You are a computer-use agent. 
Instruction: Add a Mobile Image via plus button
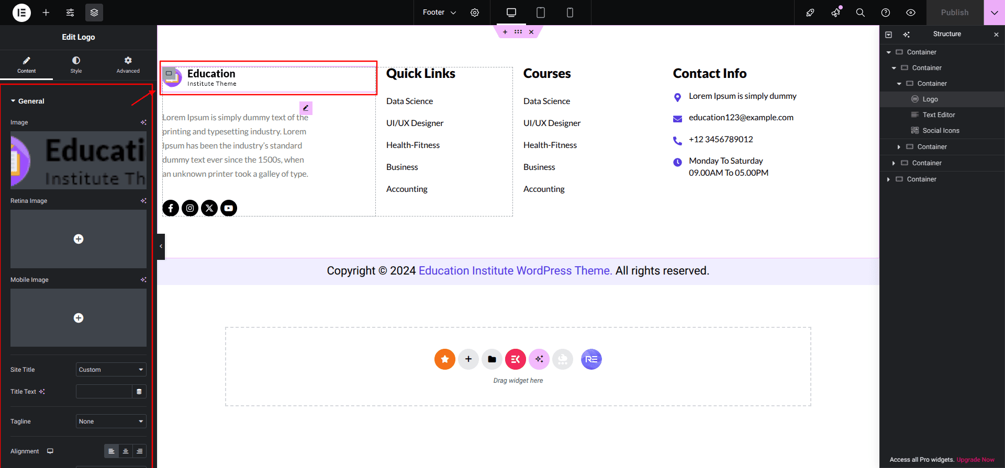tap(79, 318)
